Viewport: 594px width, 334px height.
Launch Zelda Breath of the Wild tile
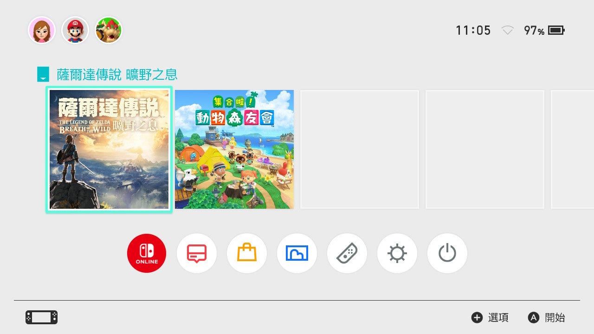(x=109, y=149)
